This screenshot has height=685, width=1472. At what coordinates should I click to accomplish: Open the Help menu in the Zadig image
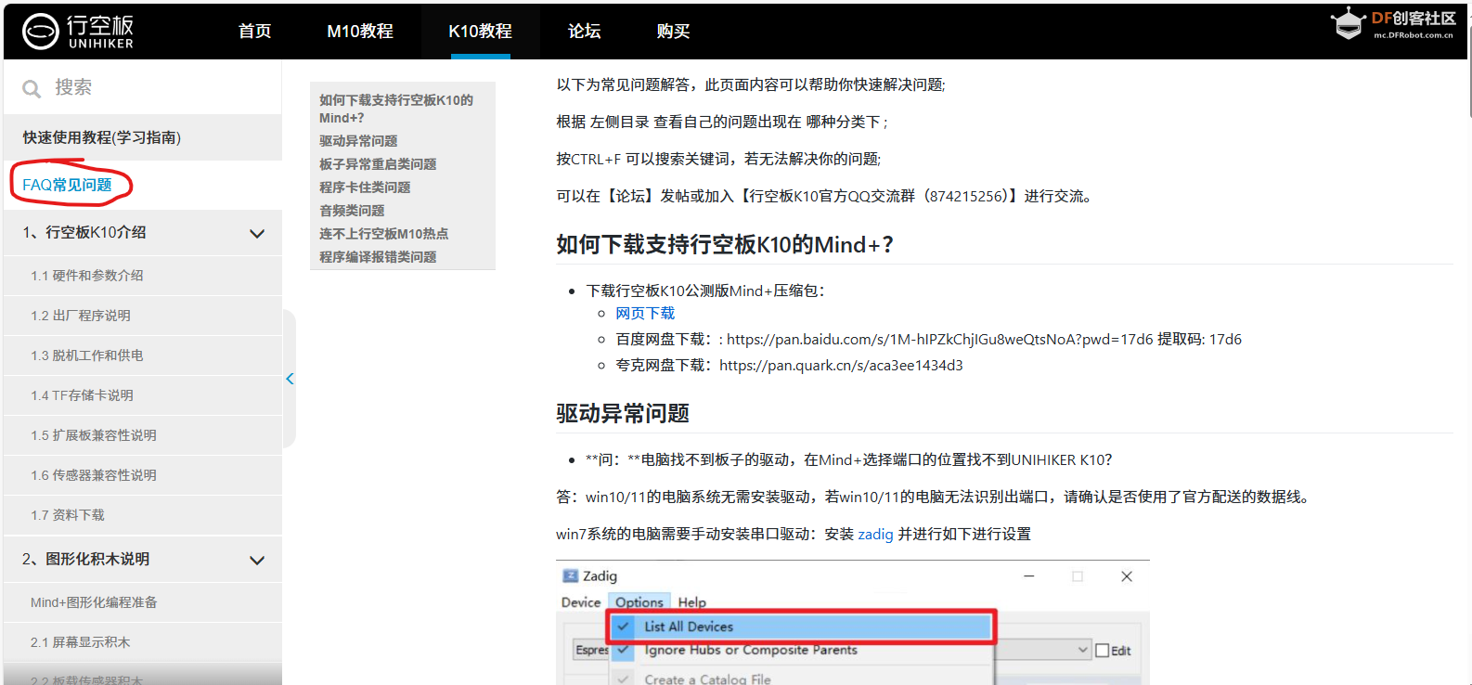691,602
